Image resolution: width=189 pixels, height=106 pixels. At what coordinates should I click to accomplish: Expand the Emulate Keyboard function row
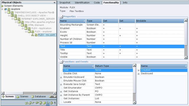pos(61,77)
